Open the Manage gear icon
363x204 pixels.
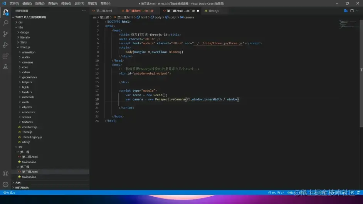pos(5,184)
